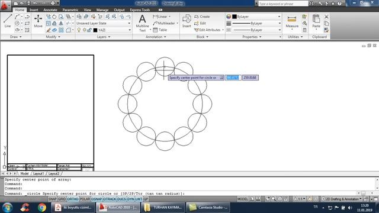Open Layer Properties manager icon
The height and width of the screenshot is (213, 379).
click(x=79, y=17)
